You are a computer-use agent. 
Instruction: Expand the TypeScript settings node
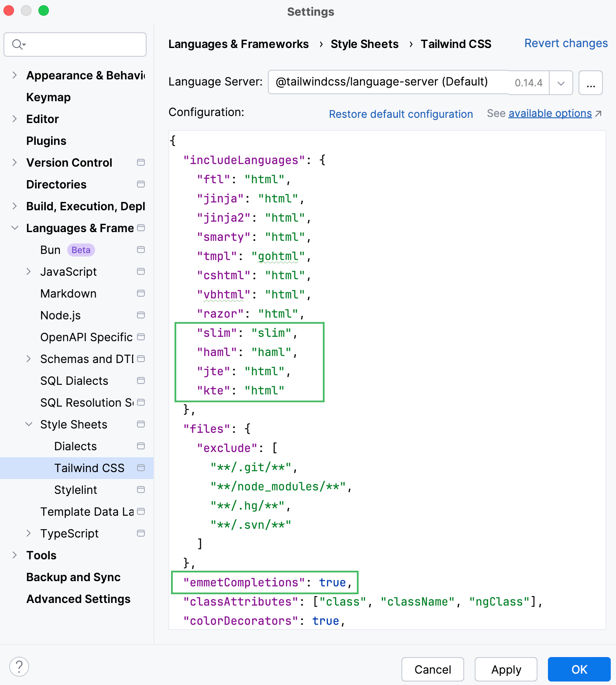[x=29, y=533]
